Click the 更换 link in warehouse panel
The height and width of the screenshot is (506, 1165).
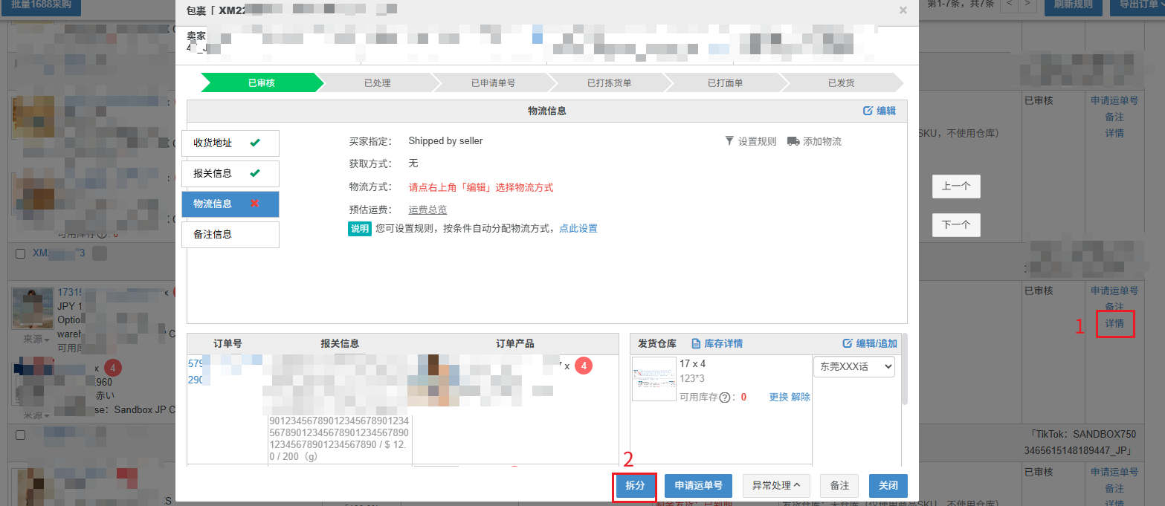[778, 397]
